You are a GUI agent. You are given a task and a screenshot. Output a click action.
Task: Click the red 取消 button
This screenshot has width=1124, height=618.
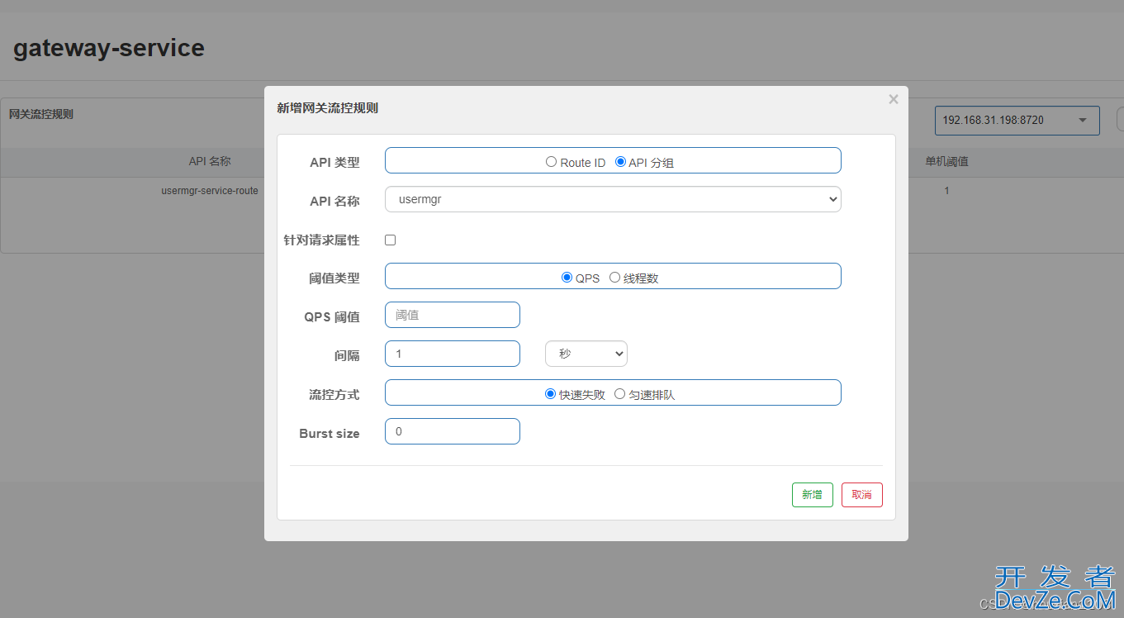[x=862, y=495]
